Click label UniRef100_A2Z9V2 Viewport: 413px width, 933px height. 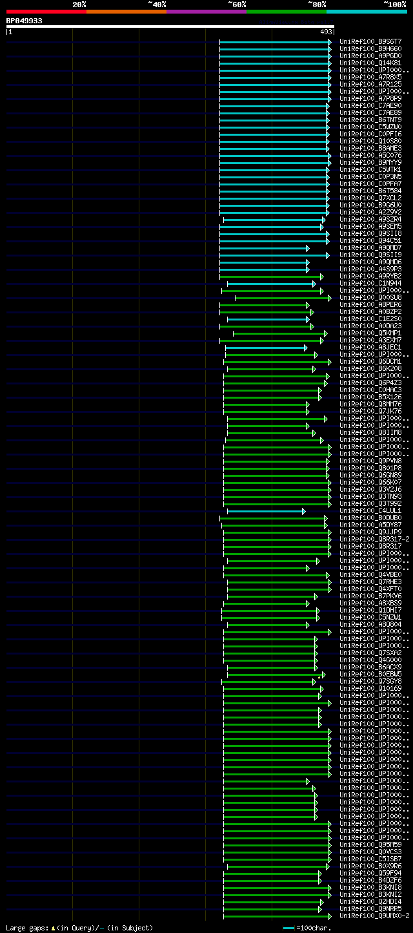(x=370, y=212)
